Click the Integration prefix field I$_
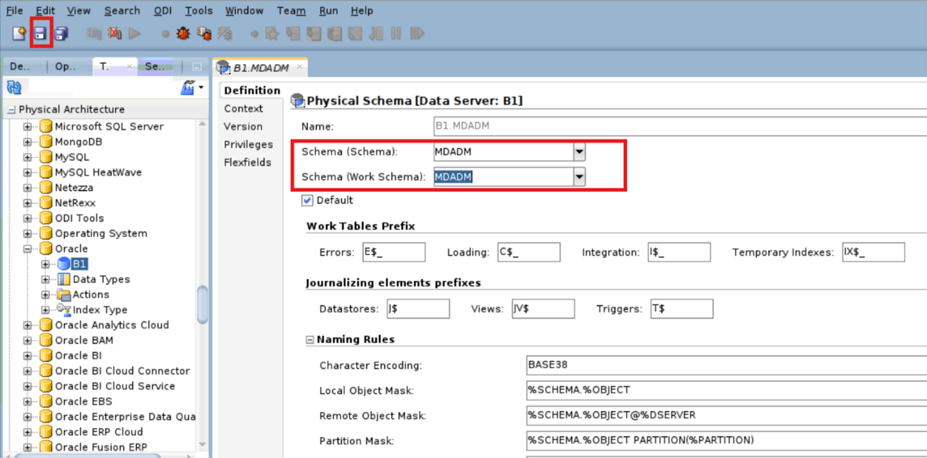Screen dimensions: 927x458 [x=678, y=252]
